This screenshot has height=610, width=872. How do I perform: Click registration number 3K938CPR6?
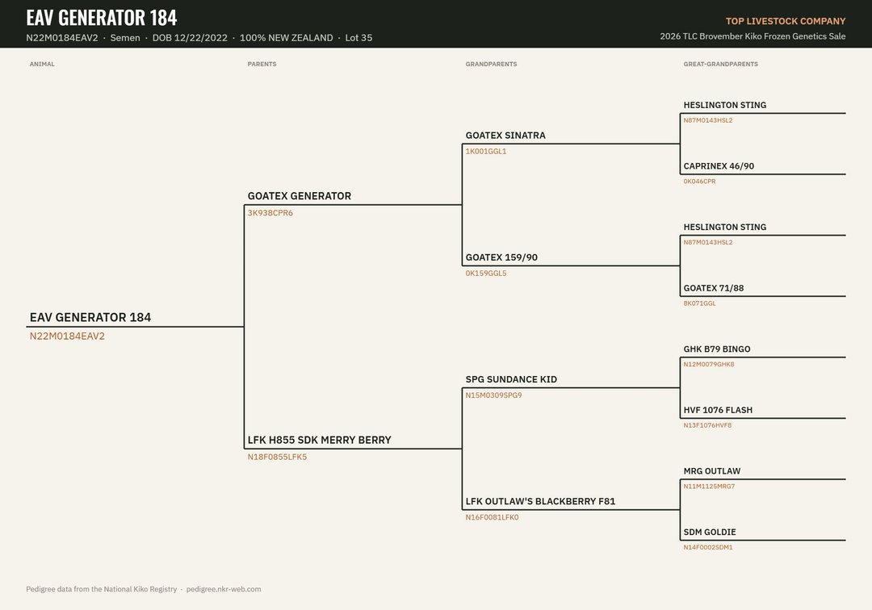[x=270, y=213]
